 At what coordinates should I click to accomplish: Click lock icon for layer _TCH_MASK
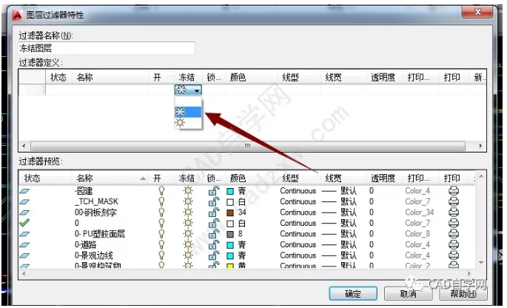pyautogui.click(x=213, y=201)
